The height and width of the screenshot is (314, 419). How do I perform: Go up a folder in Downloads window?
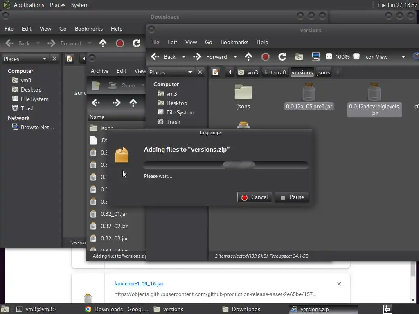pyautogui.click(x=103, y=43)
